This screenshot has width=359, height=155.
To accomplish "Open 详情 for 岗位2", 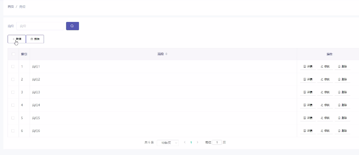I will pos(308,79).
